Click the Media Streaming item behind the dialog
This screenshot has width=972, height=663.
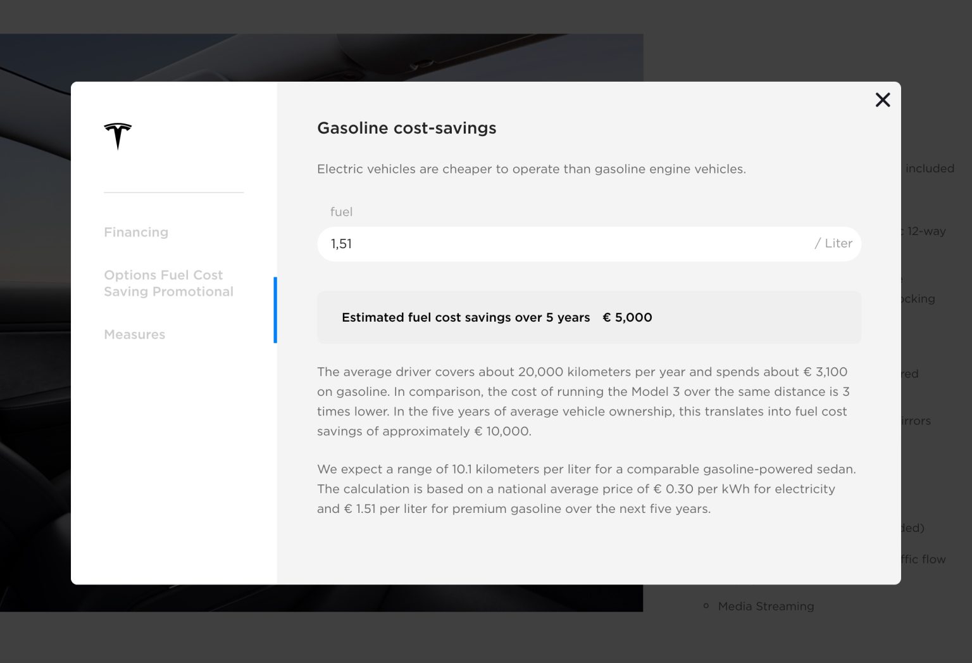coord(766,607)
